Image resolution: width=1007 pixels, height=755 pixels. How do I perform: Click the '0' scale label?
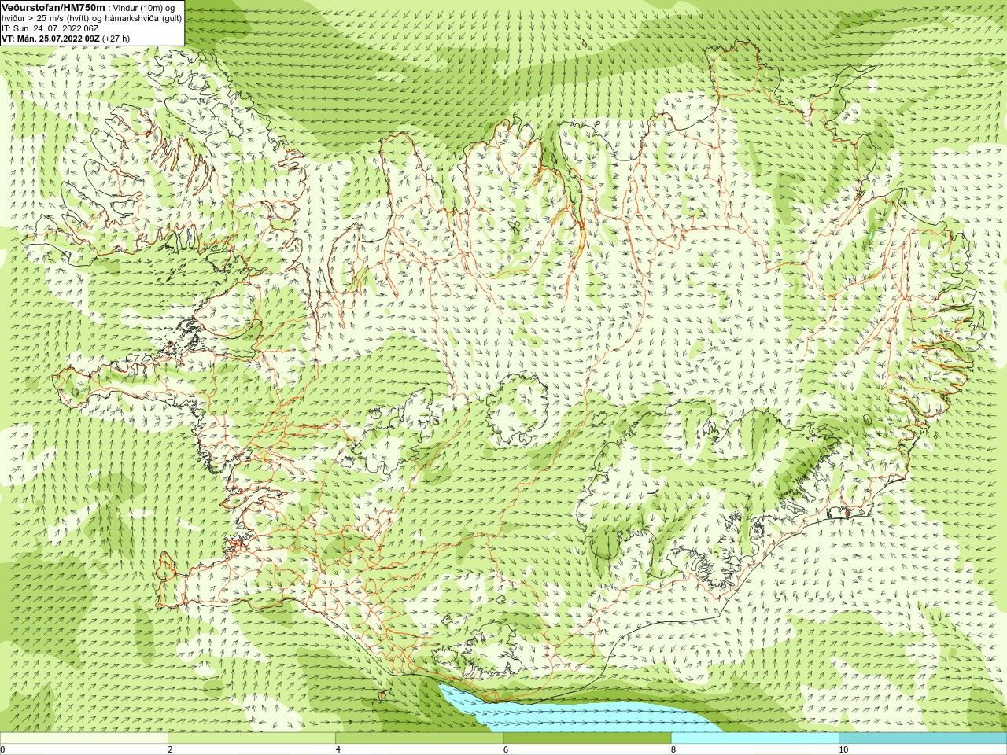pyautogui.click(x=3, y=749)
